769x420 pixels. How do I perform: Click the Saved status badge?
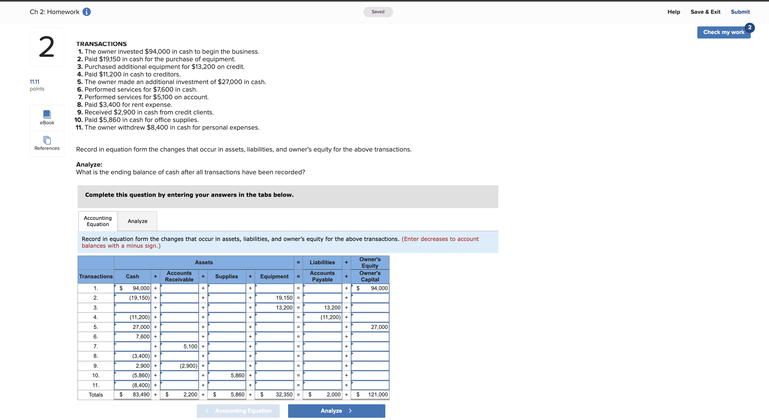point(378,12)
